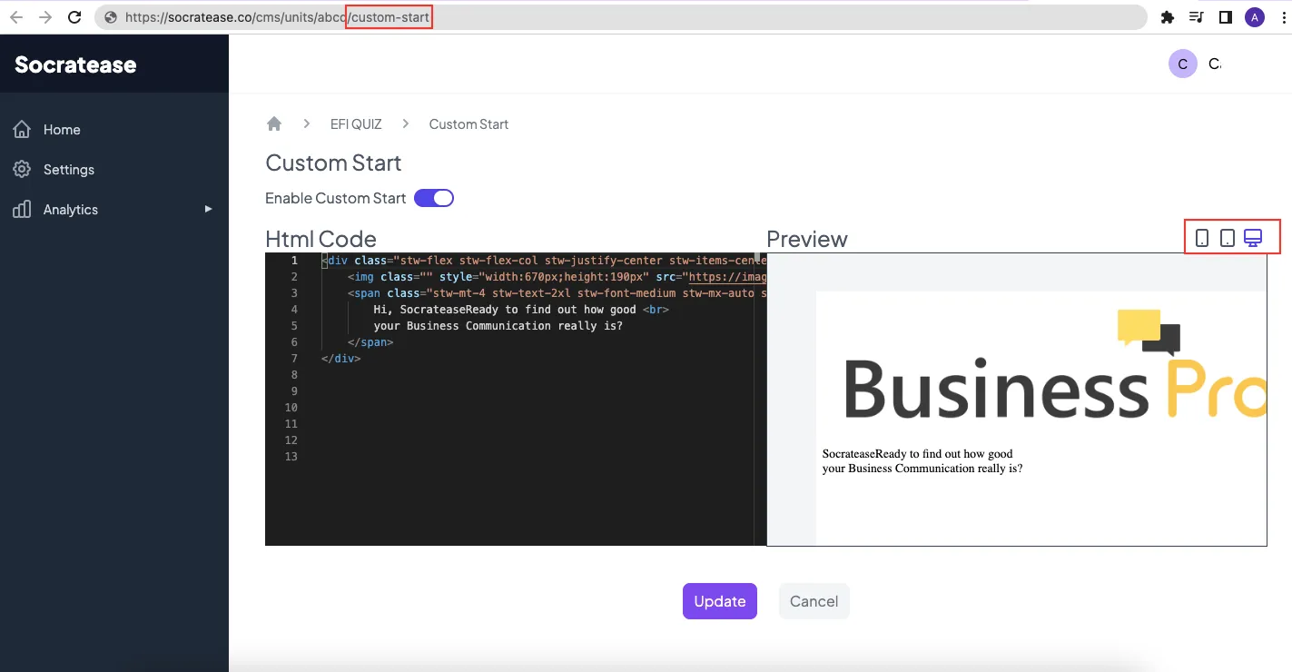Click the Custom Start breadcrumb
1292x672 pixels.
point(468,124)
